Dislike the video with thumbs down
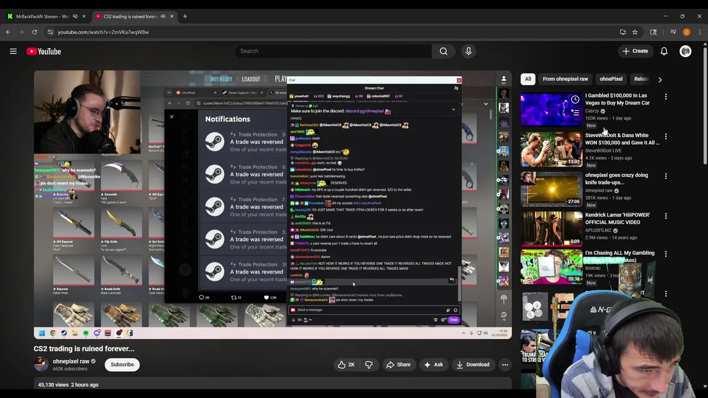Screen dimensions: 708x398 (368, 365)
